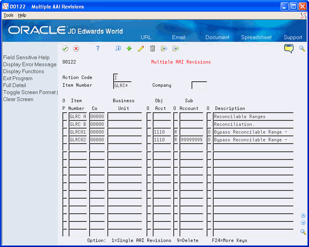The height and width of the screenshot is (247, 309).
Task: Open the blue question mark help icon
Action: click(98, 48)
